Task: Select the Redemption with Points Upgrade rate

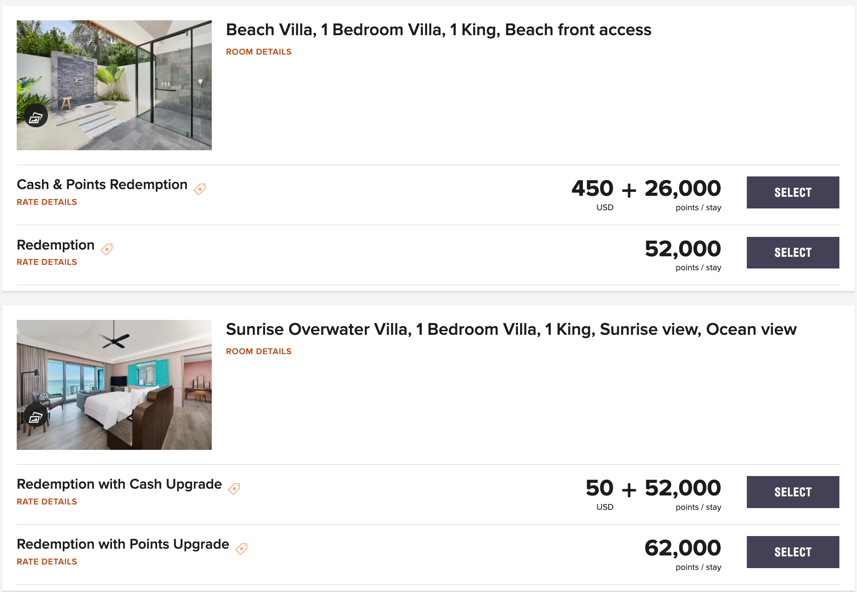Action: 792,551
